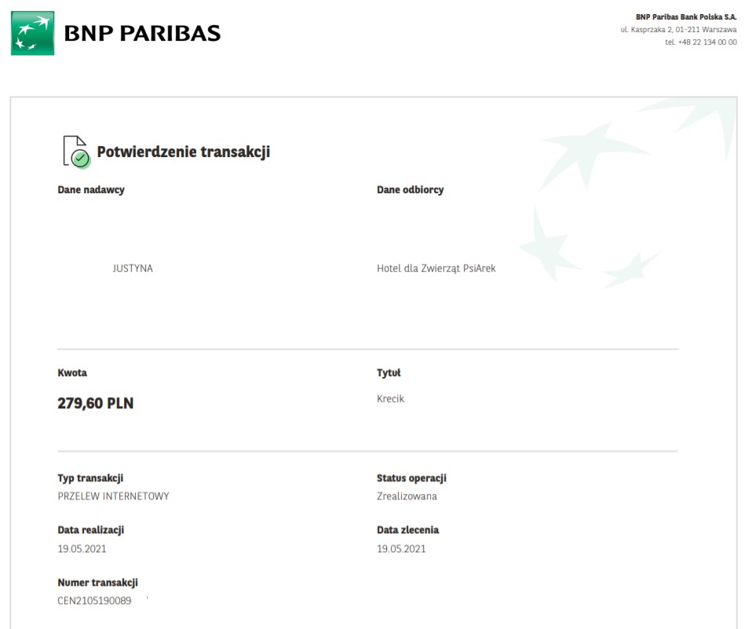The height and width of the screenshot is (629, 752).
Task: Select the sender name JUSTYNA
Action: (x=133, y=269)
